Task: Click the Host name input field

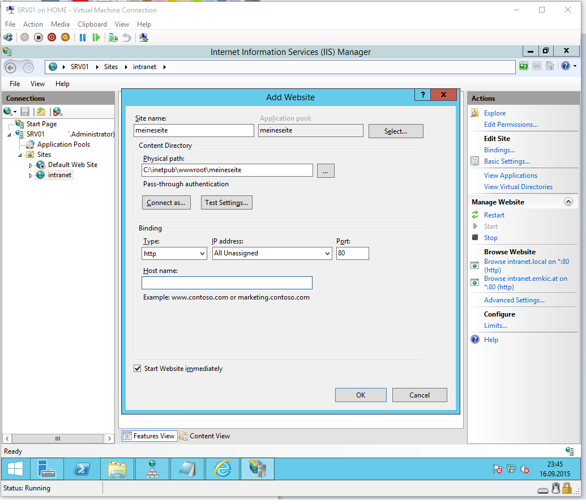Action: click(x=227, y=283)
